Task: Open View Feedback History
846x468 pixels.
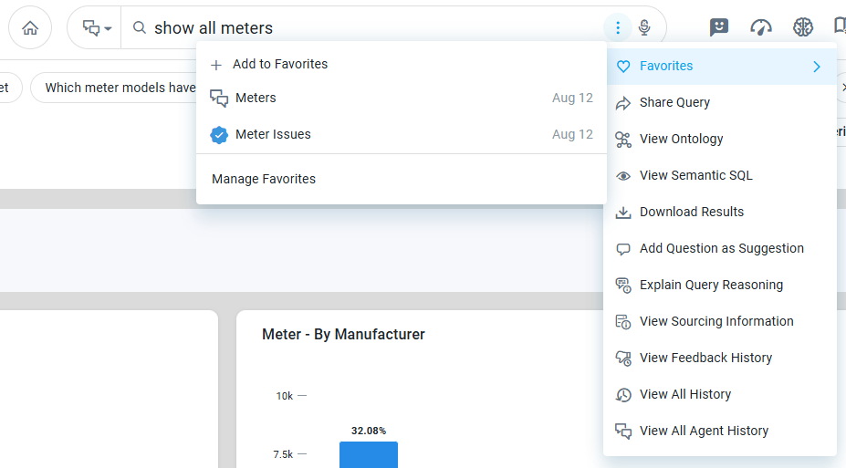Action: (x=722, y=358)
